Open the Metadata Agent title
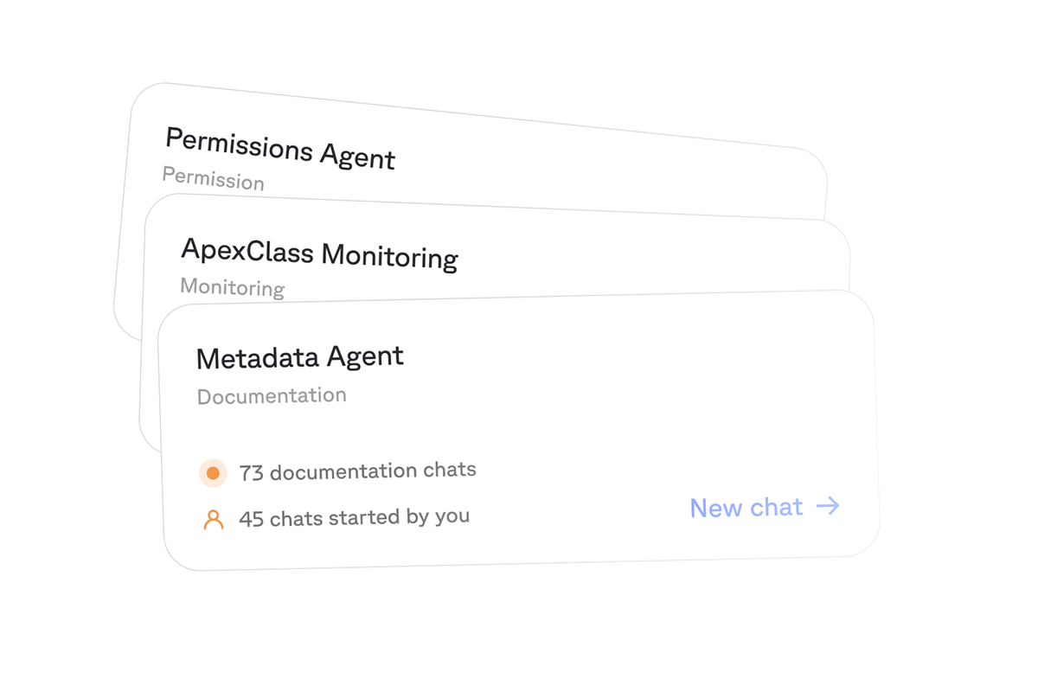The width and height of the screenshot is (1038, 692). (x=299, y=357)
